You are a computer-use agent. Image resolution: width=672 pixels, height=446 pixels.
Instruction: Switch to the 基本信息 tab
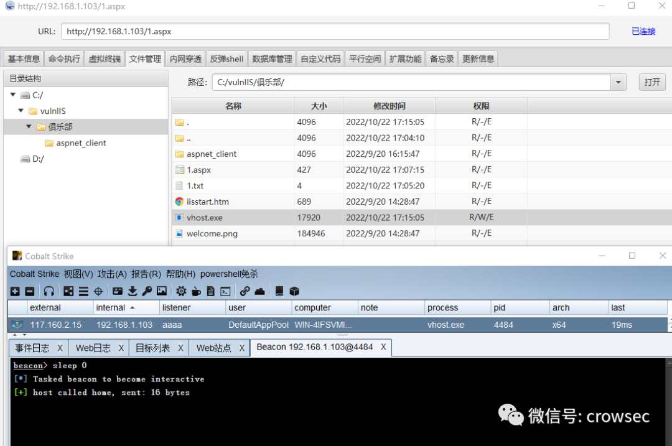pyautogui.click(x=24, y=58)
